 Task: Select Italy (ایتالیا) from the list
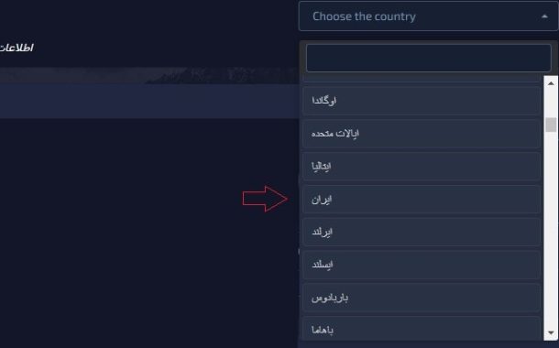pos(422,167)
